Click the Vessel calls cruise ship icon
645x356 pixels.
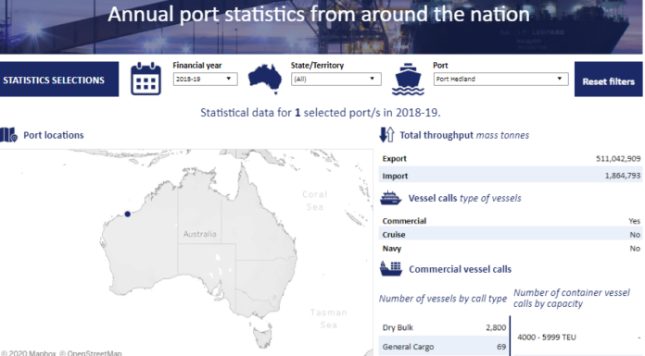[390, 198]
